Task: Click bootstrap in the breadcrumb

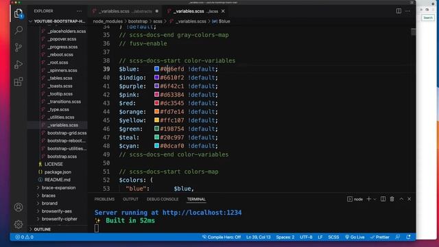Action: tap(138, 21)
